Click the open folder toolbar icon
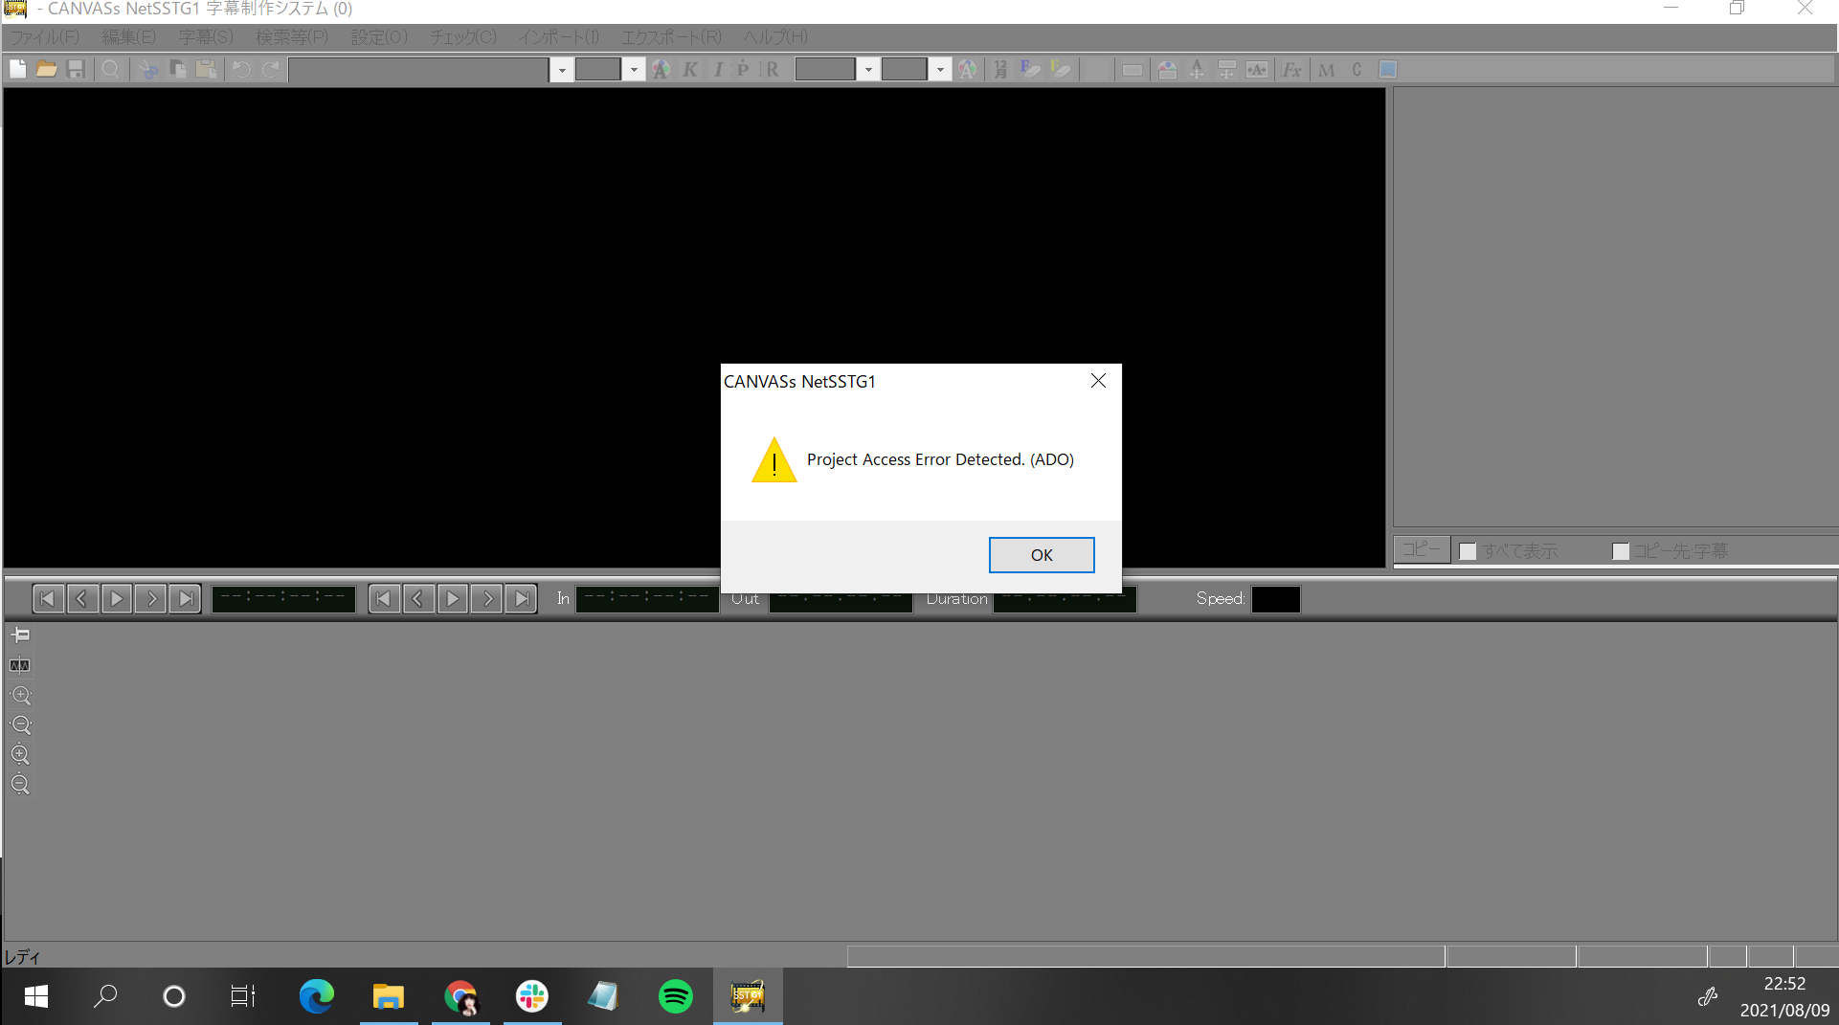Screen dimensions: 1839x1025 tap(47, 69)
